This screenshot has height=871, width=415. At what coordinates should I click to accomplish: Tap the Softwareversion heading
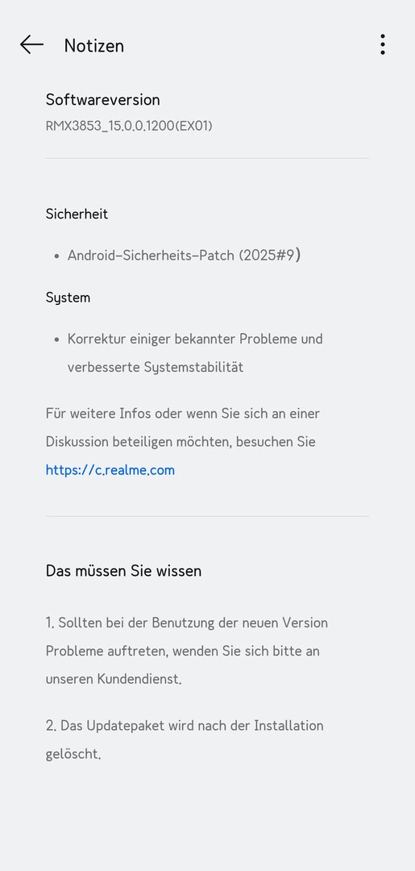pos(102,100)
